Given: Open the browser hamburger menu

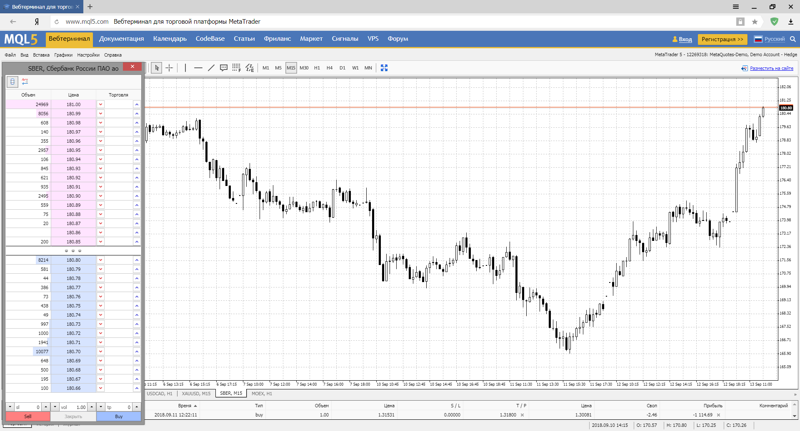Looking at the screenshot, I should click(x=736, y=7).
